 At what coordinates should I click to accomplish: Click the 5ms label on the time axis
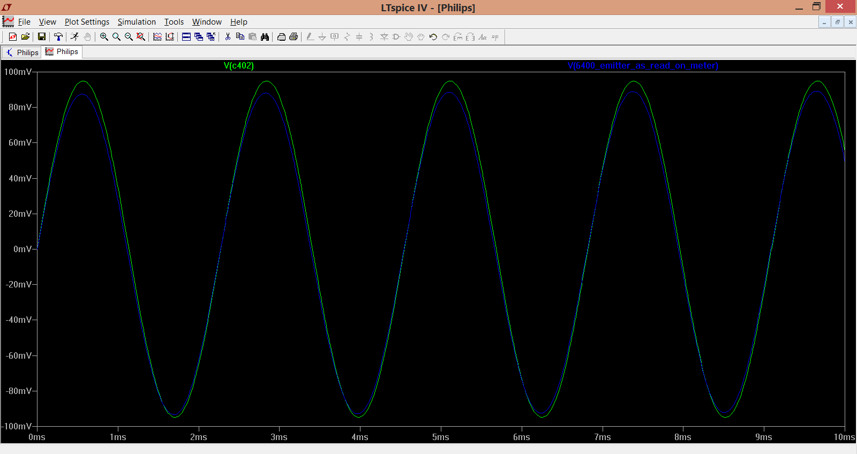(x=441, y=437)
